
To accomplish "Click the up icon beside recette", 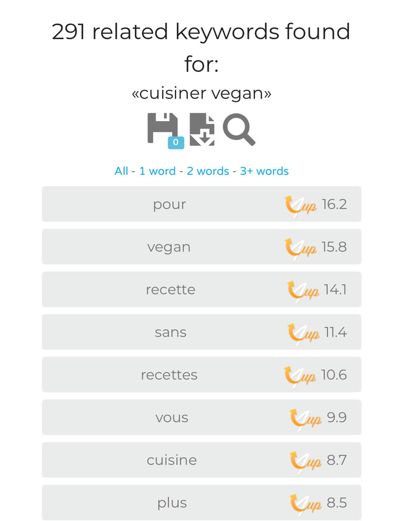I will tap(303, 292).
